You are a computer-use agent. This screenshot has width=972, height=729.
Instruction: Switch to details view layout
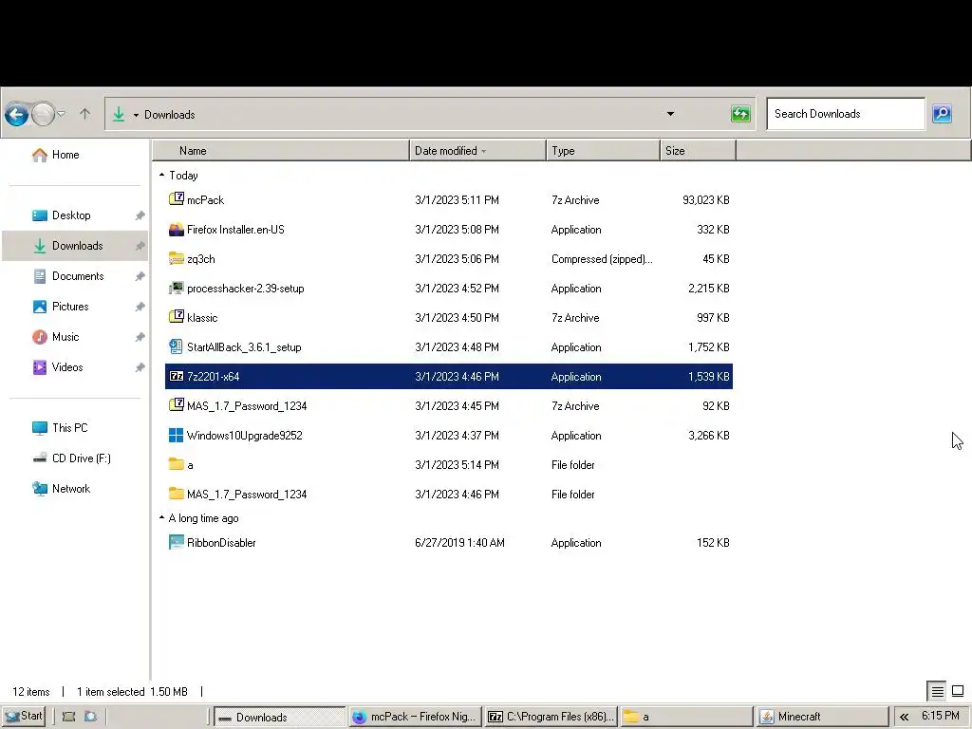tap(937, 691)
